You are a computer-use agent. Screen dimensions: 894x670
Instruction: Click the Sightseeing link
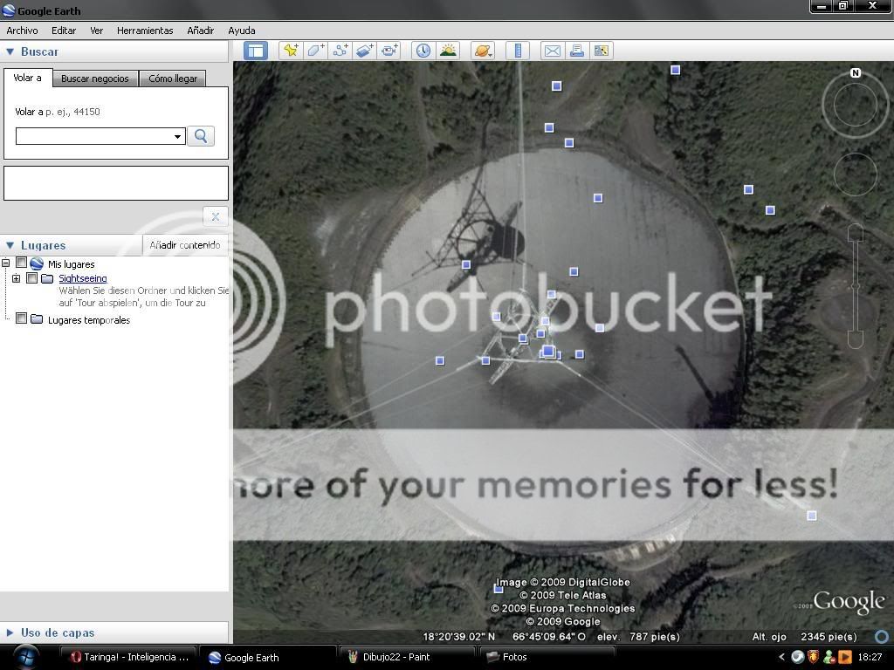[x=83, y=278]
